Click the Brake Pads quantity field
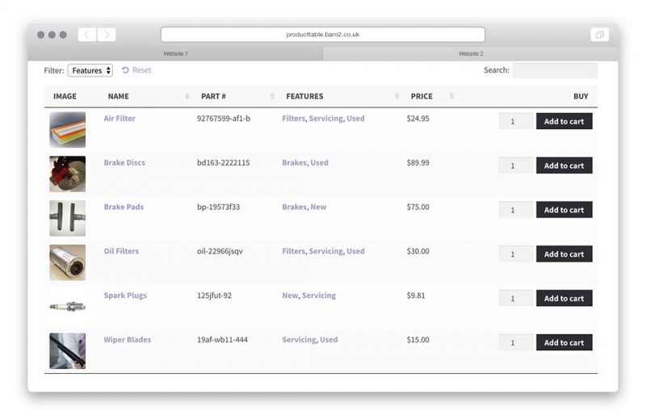 pos(516,210)
